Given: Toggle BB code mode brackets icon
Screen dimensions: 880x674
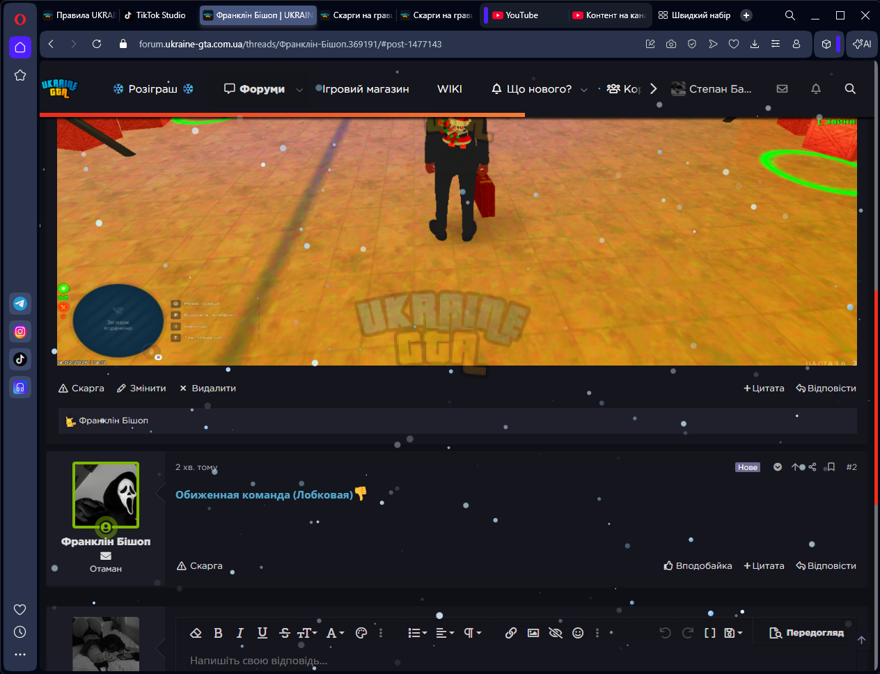Looking at the screenshot, I should point(709,633).
